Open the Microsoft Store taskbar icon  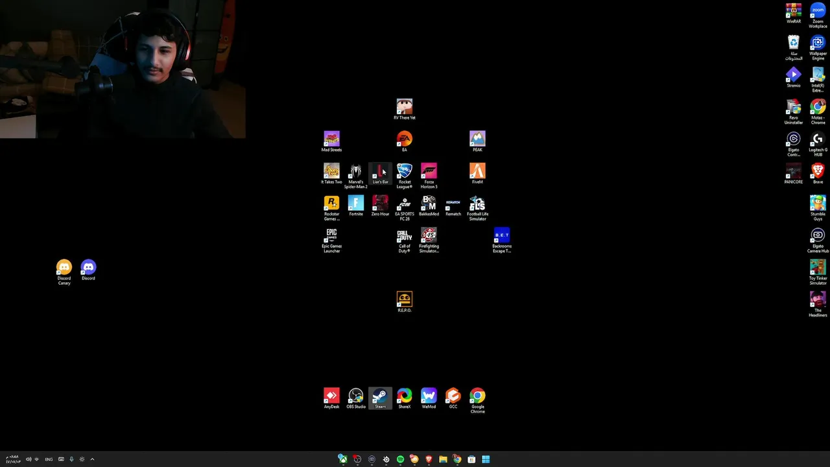click(x=471, y=459)
